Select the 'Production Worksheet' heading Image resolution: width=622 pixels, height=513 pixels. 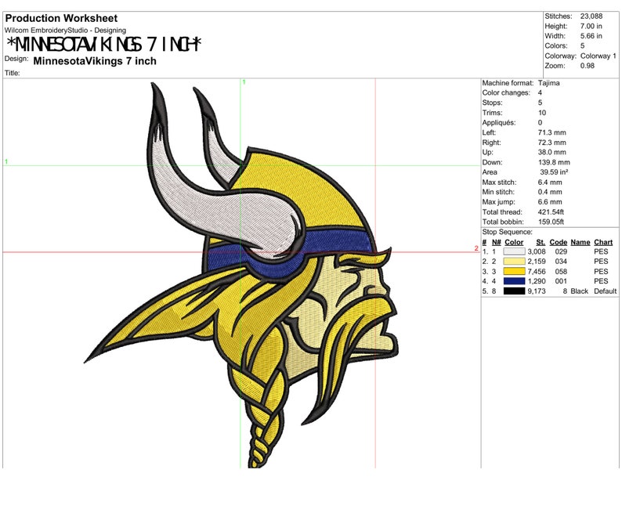61,18
